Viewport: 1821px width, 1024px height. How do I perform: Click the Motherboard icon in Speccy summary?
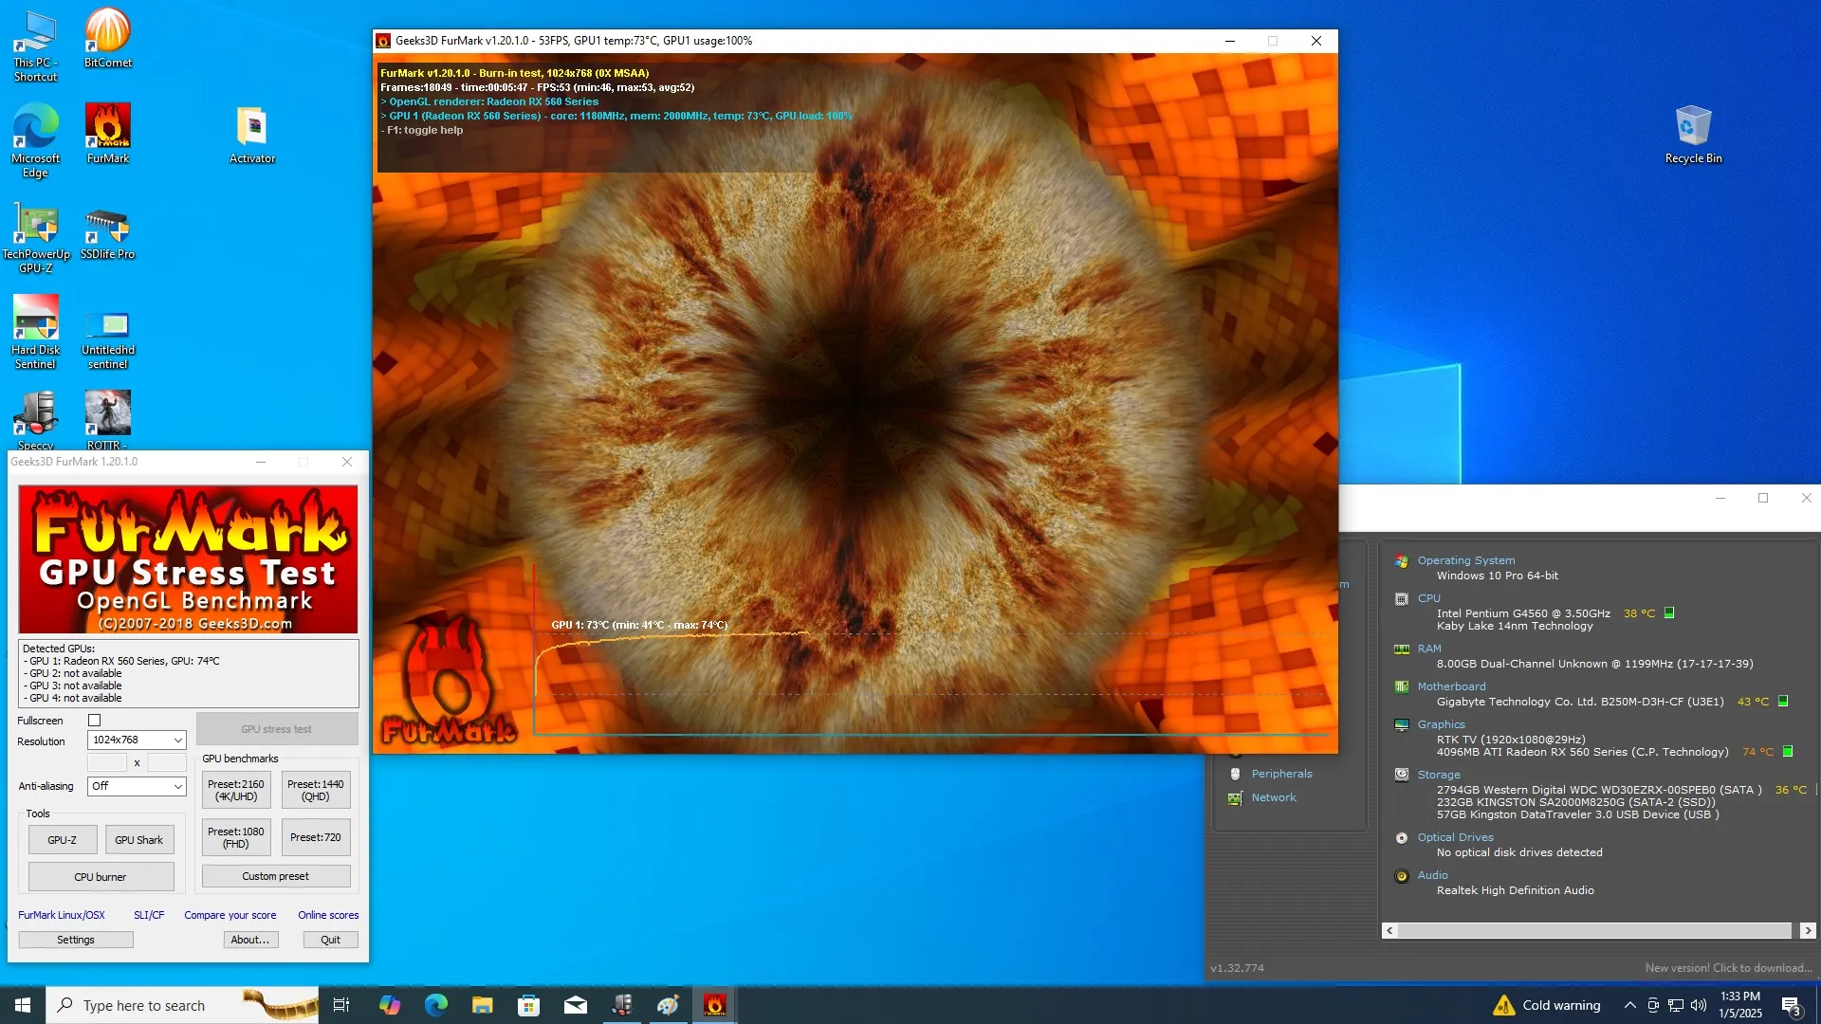1401,687
